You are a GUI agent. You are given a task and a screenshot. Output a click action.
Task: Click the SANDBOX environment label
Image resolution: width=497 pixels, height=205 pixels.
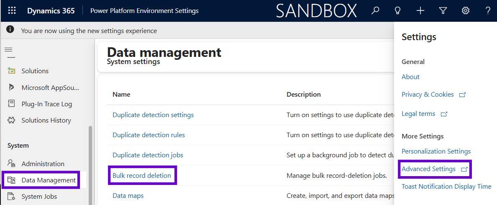[316, 11]
